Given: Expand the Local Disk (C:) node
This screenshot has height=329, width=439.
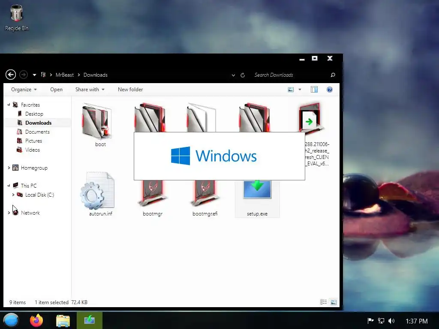Looking at the screenshot, I should [x=13, y=194].
